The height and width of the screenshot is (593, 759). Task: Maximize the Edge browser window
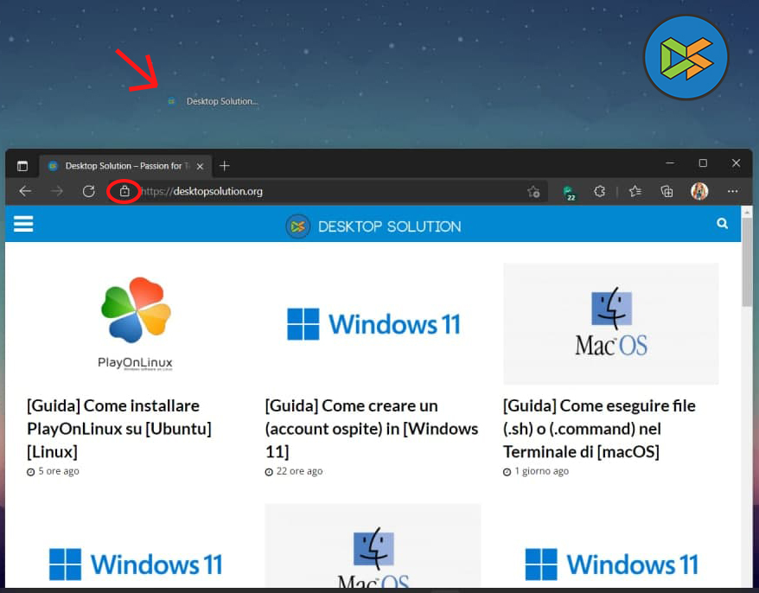pyautogui.click(x=703, y=163)
